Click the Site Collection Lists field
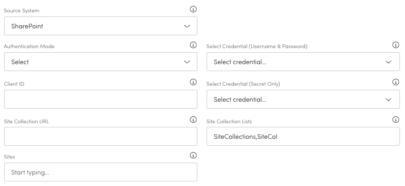405x186 pixels. (x=303, y=137)
